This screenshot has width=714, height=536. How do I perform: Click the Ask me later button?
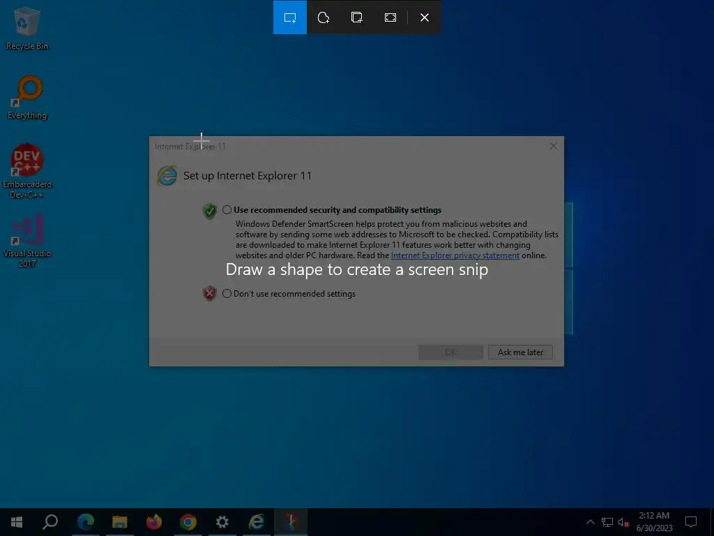520,352
